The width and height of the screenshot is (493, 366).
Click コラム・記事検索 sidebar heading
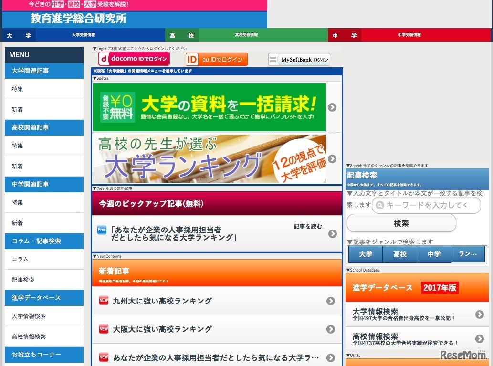44,241
